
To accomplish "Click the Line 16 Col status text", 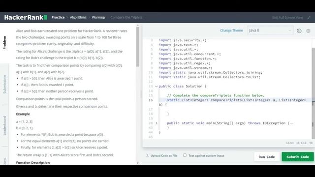I will pos(299,143).
